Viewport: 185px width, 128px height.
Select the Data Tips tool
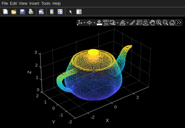139,23
